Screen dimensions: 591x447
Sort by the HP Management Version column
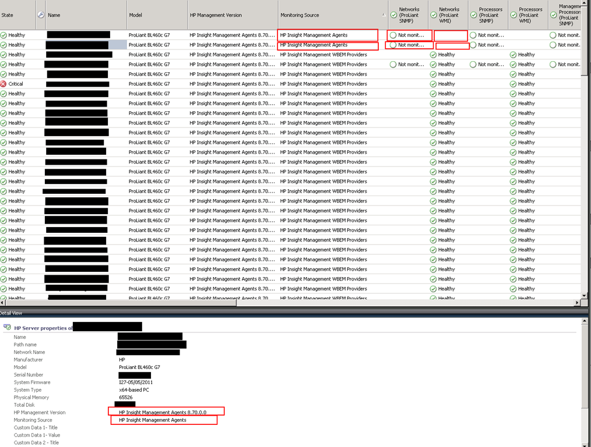[x=232, y=15]
